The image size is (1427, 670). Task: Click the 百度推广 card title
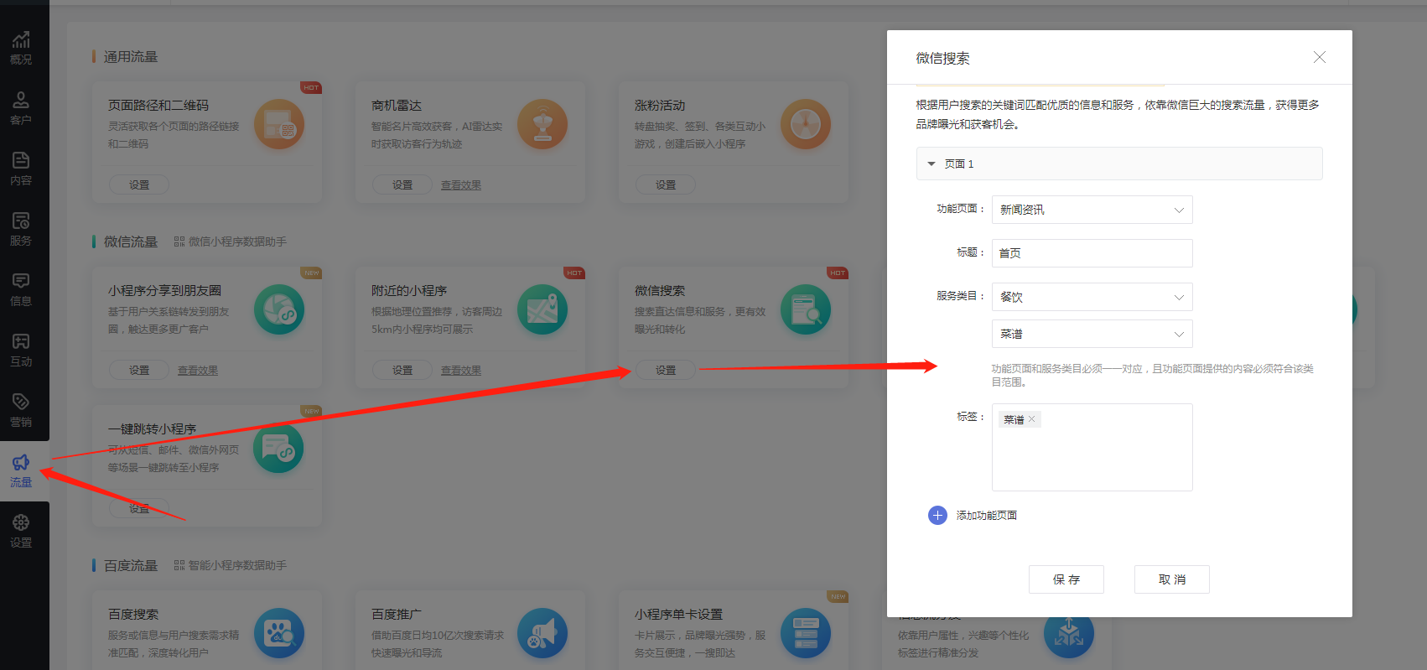click(397, 614)
